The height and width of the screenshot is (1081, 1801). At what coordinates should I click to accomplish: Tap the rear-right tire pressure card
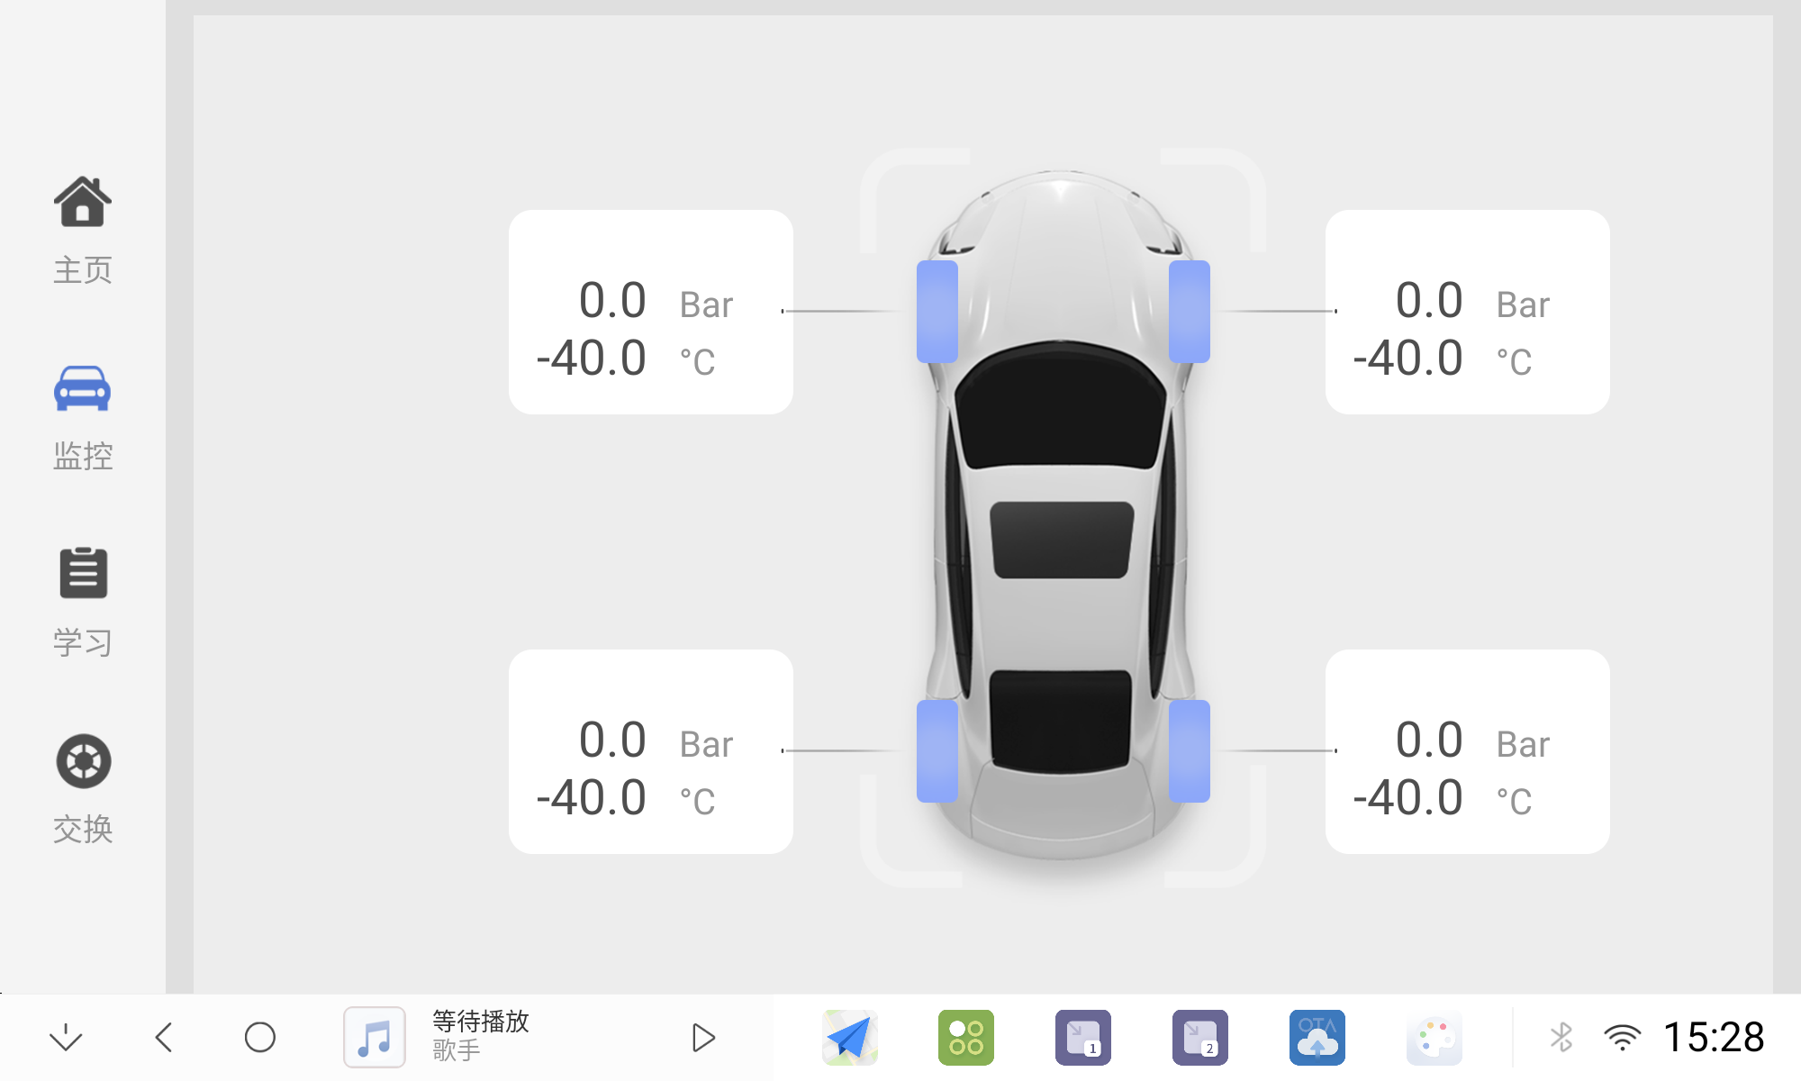point(1467,751)
